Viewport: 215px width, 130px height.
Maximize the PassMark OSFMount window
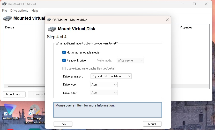(x=194, y=4)
